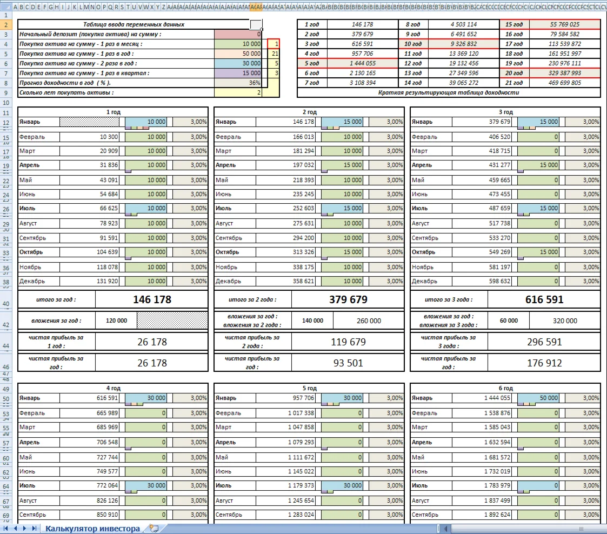Select year 4 Сентябрь balance 850 910
Viewport: 607px width, 534px height.
pos(89,515)
